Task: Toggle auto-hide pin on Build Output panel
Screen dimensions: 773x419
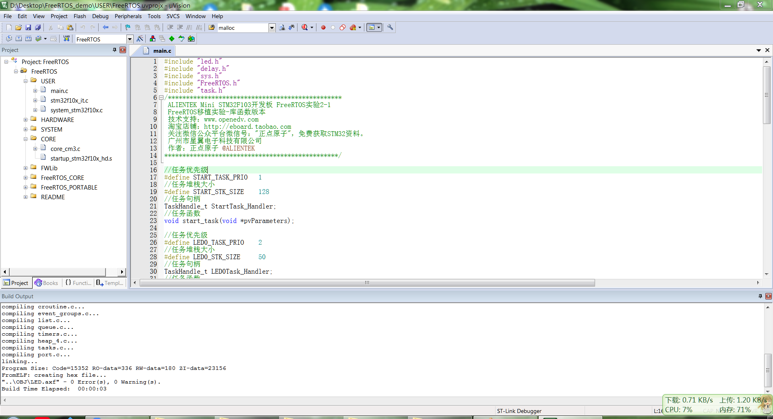Action: click(760, 296)
